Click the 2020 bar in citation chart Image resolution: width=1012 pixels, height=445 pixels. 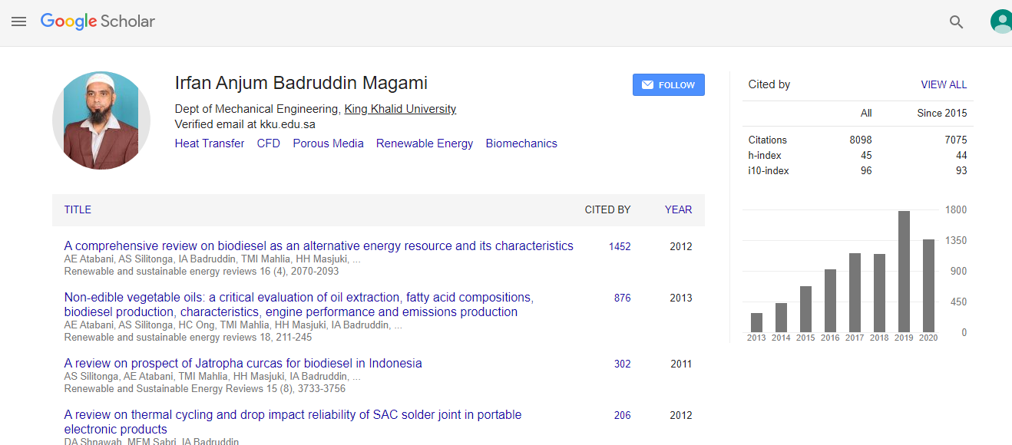pos(928,286)
